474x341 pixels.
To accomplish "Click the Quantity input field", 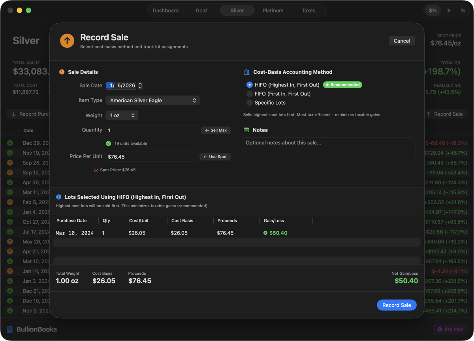I will [152, 130].
